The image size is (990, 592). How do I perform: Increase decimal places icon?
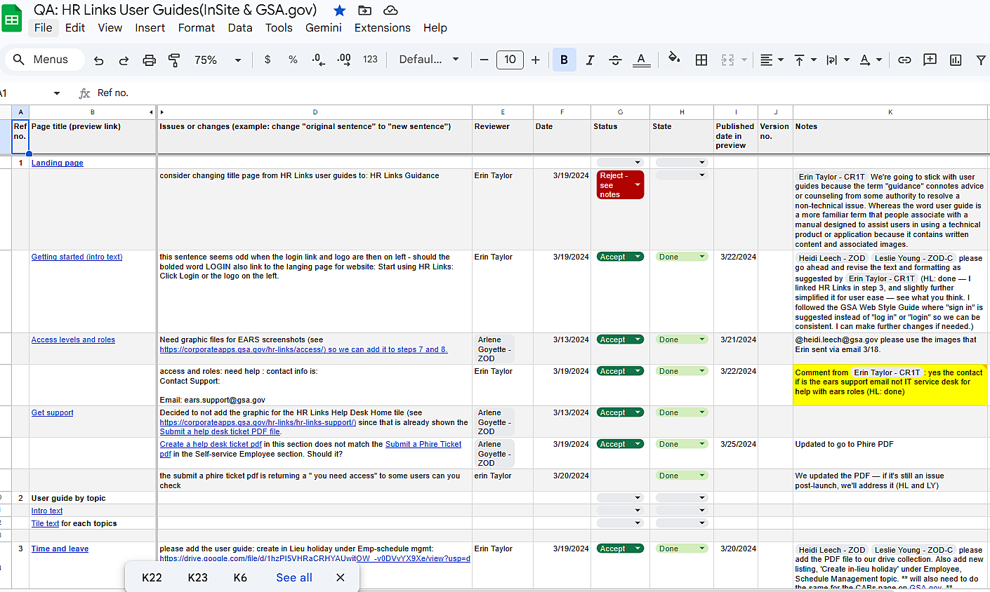344,60
